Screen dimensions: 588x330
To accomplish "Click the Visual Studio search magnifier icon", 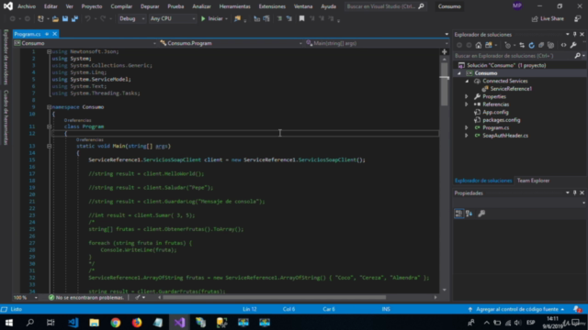I will click(421, 6).
